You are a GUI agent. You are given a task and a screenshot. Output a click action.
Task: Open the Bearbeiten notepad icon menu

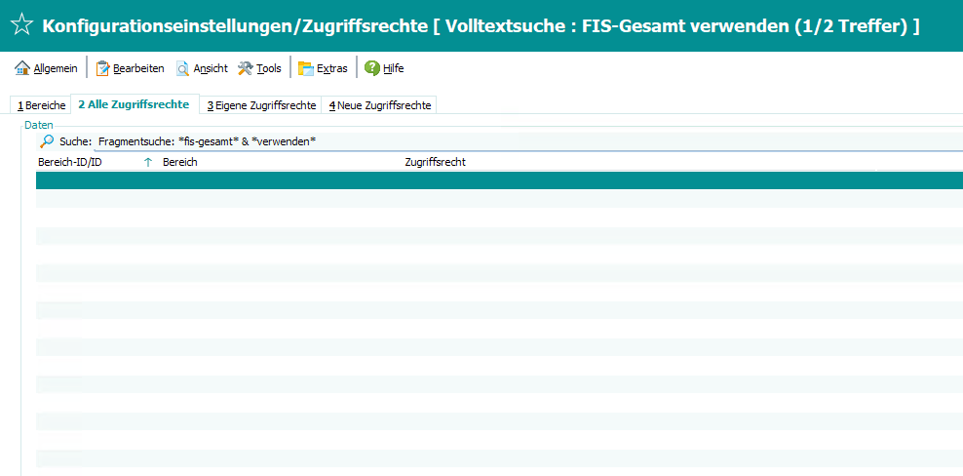tap(103, 68)
